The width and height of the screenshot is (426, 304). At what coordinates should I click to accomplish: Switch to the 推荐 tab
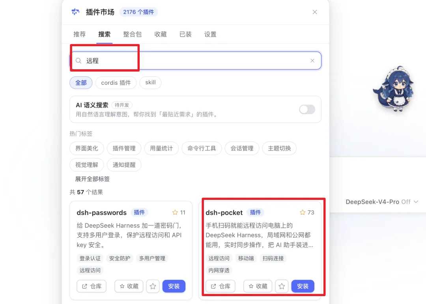[x=80, y=34]
